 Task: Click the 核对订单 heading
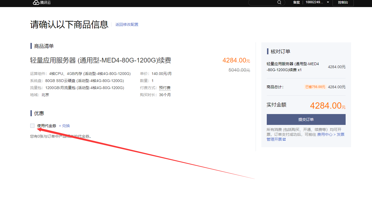click(x=280, y=51)
